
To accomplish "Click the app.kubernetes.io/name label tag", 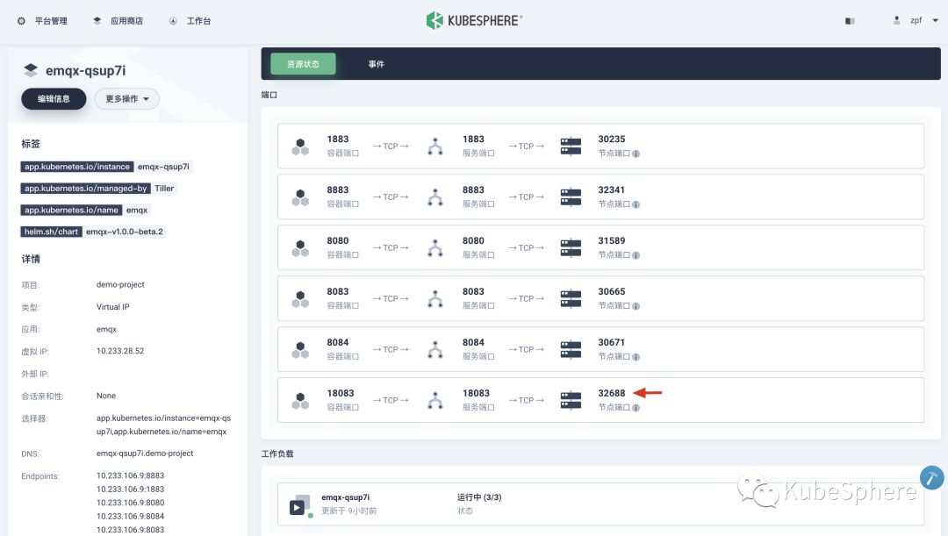I will pos(71,211).
